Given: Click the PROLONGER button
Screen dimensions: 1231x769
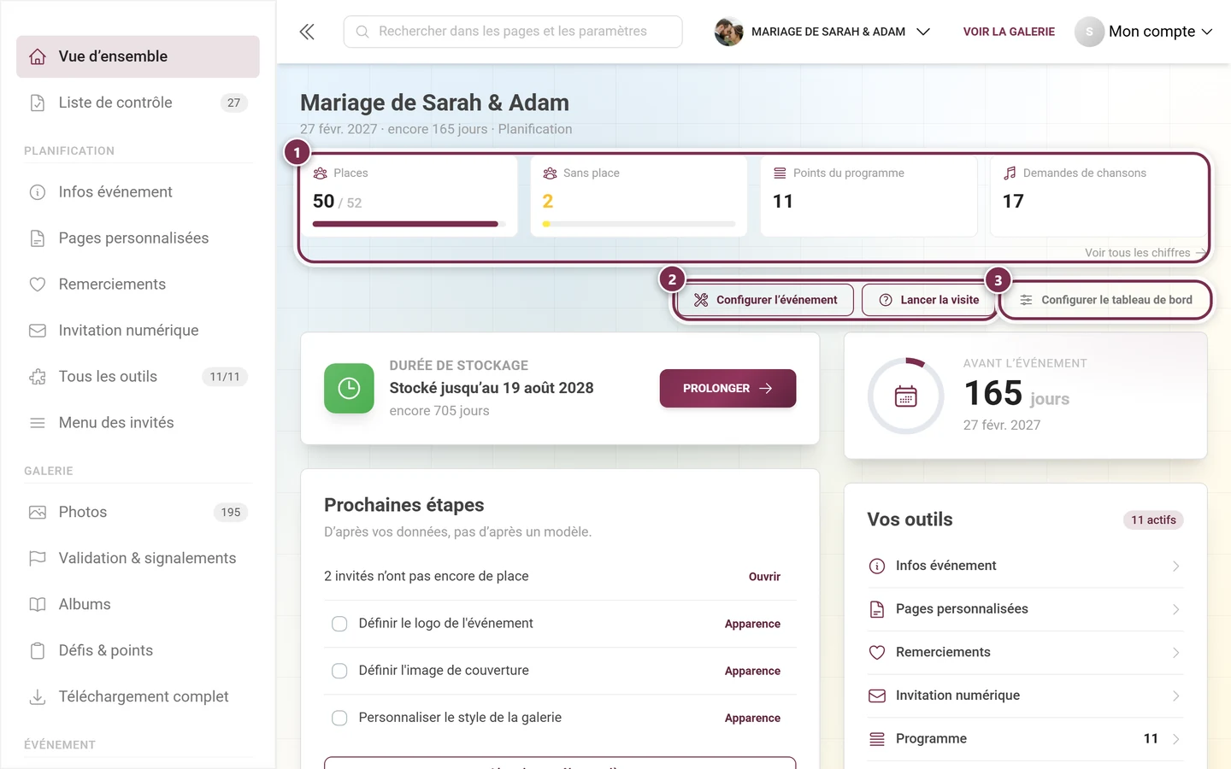Looking at the screenshot, I should [727, 388].
